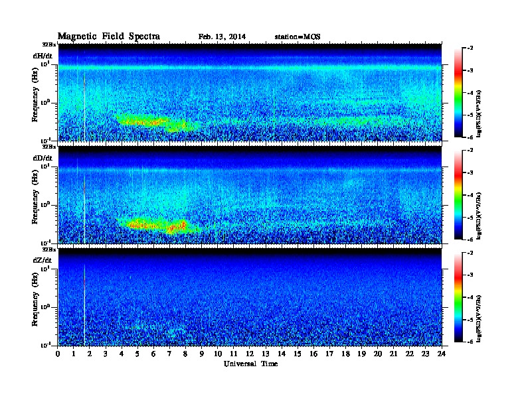The height and width of the screenshot is (406, 526).
Task: Click the "dZ/dt" panel label
Action: pos(43,260)
